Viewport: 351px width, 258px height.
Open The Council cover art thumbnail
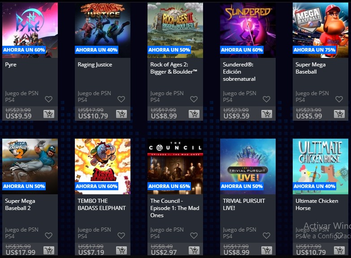175,166
